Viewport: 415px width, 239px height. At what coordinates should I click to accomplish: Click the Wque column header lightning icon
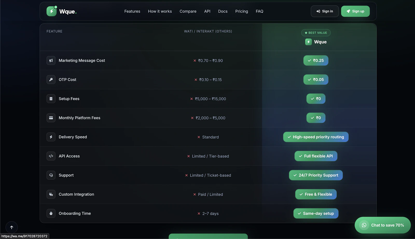pyautogui.click(x=308, y=42)
